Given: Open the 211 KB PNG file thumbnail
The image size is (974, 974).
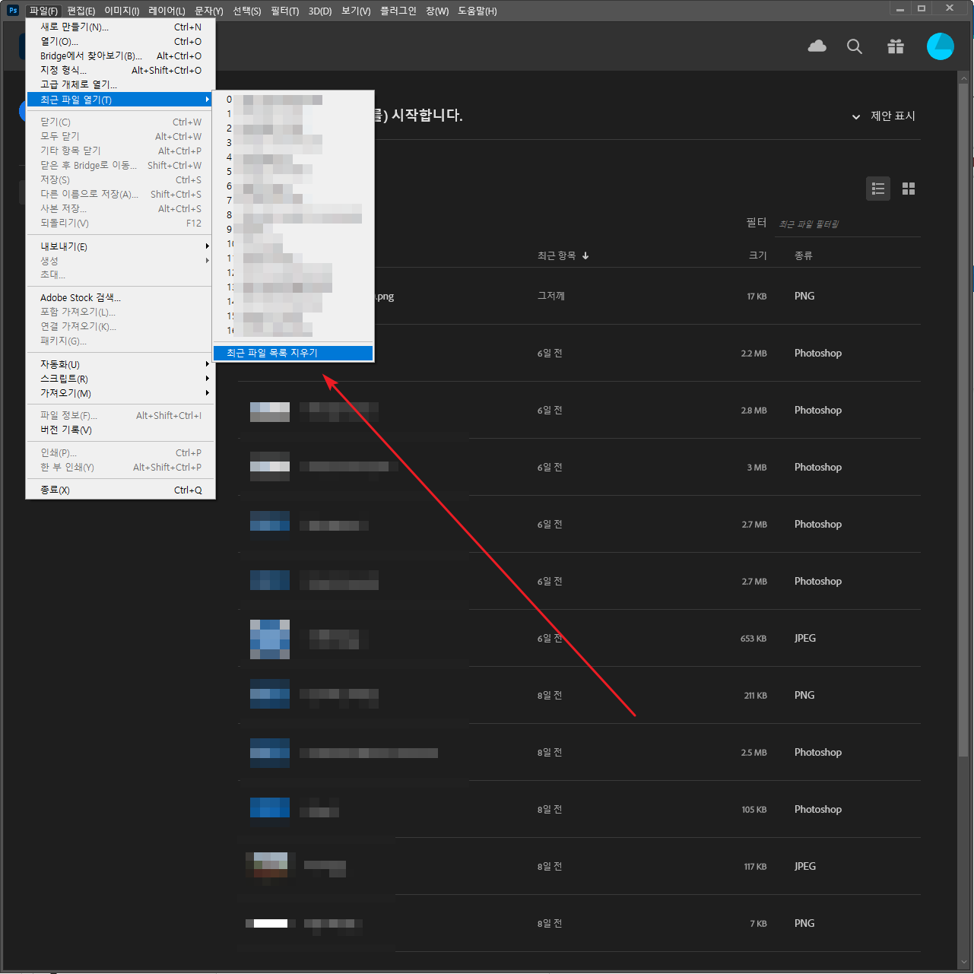Looking at the screenshot, I should coord(270,694).
